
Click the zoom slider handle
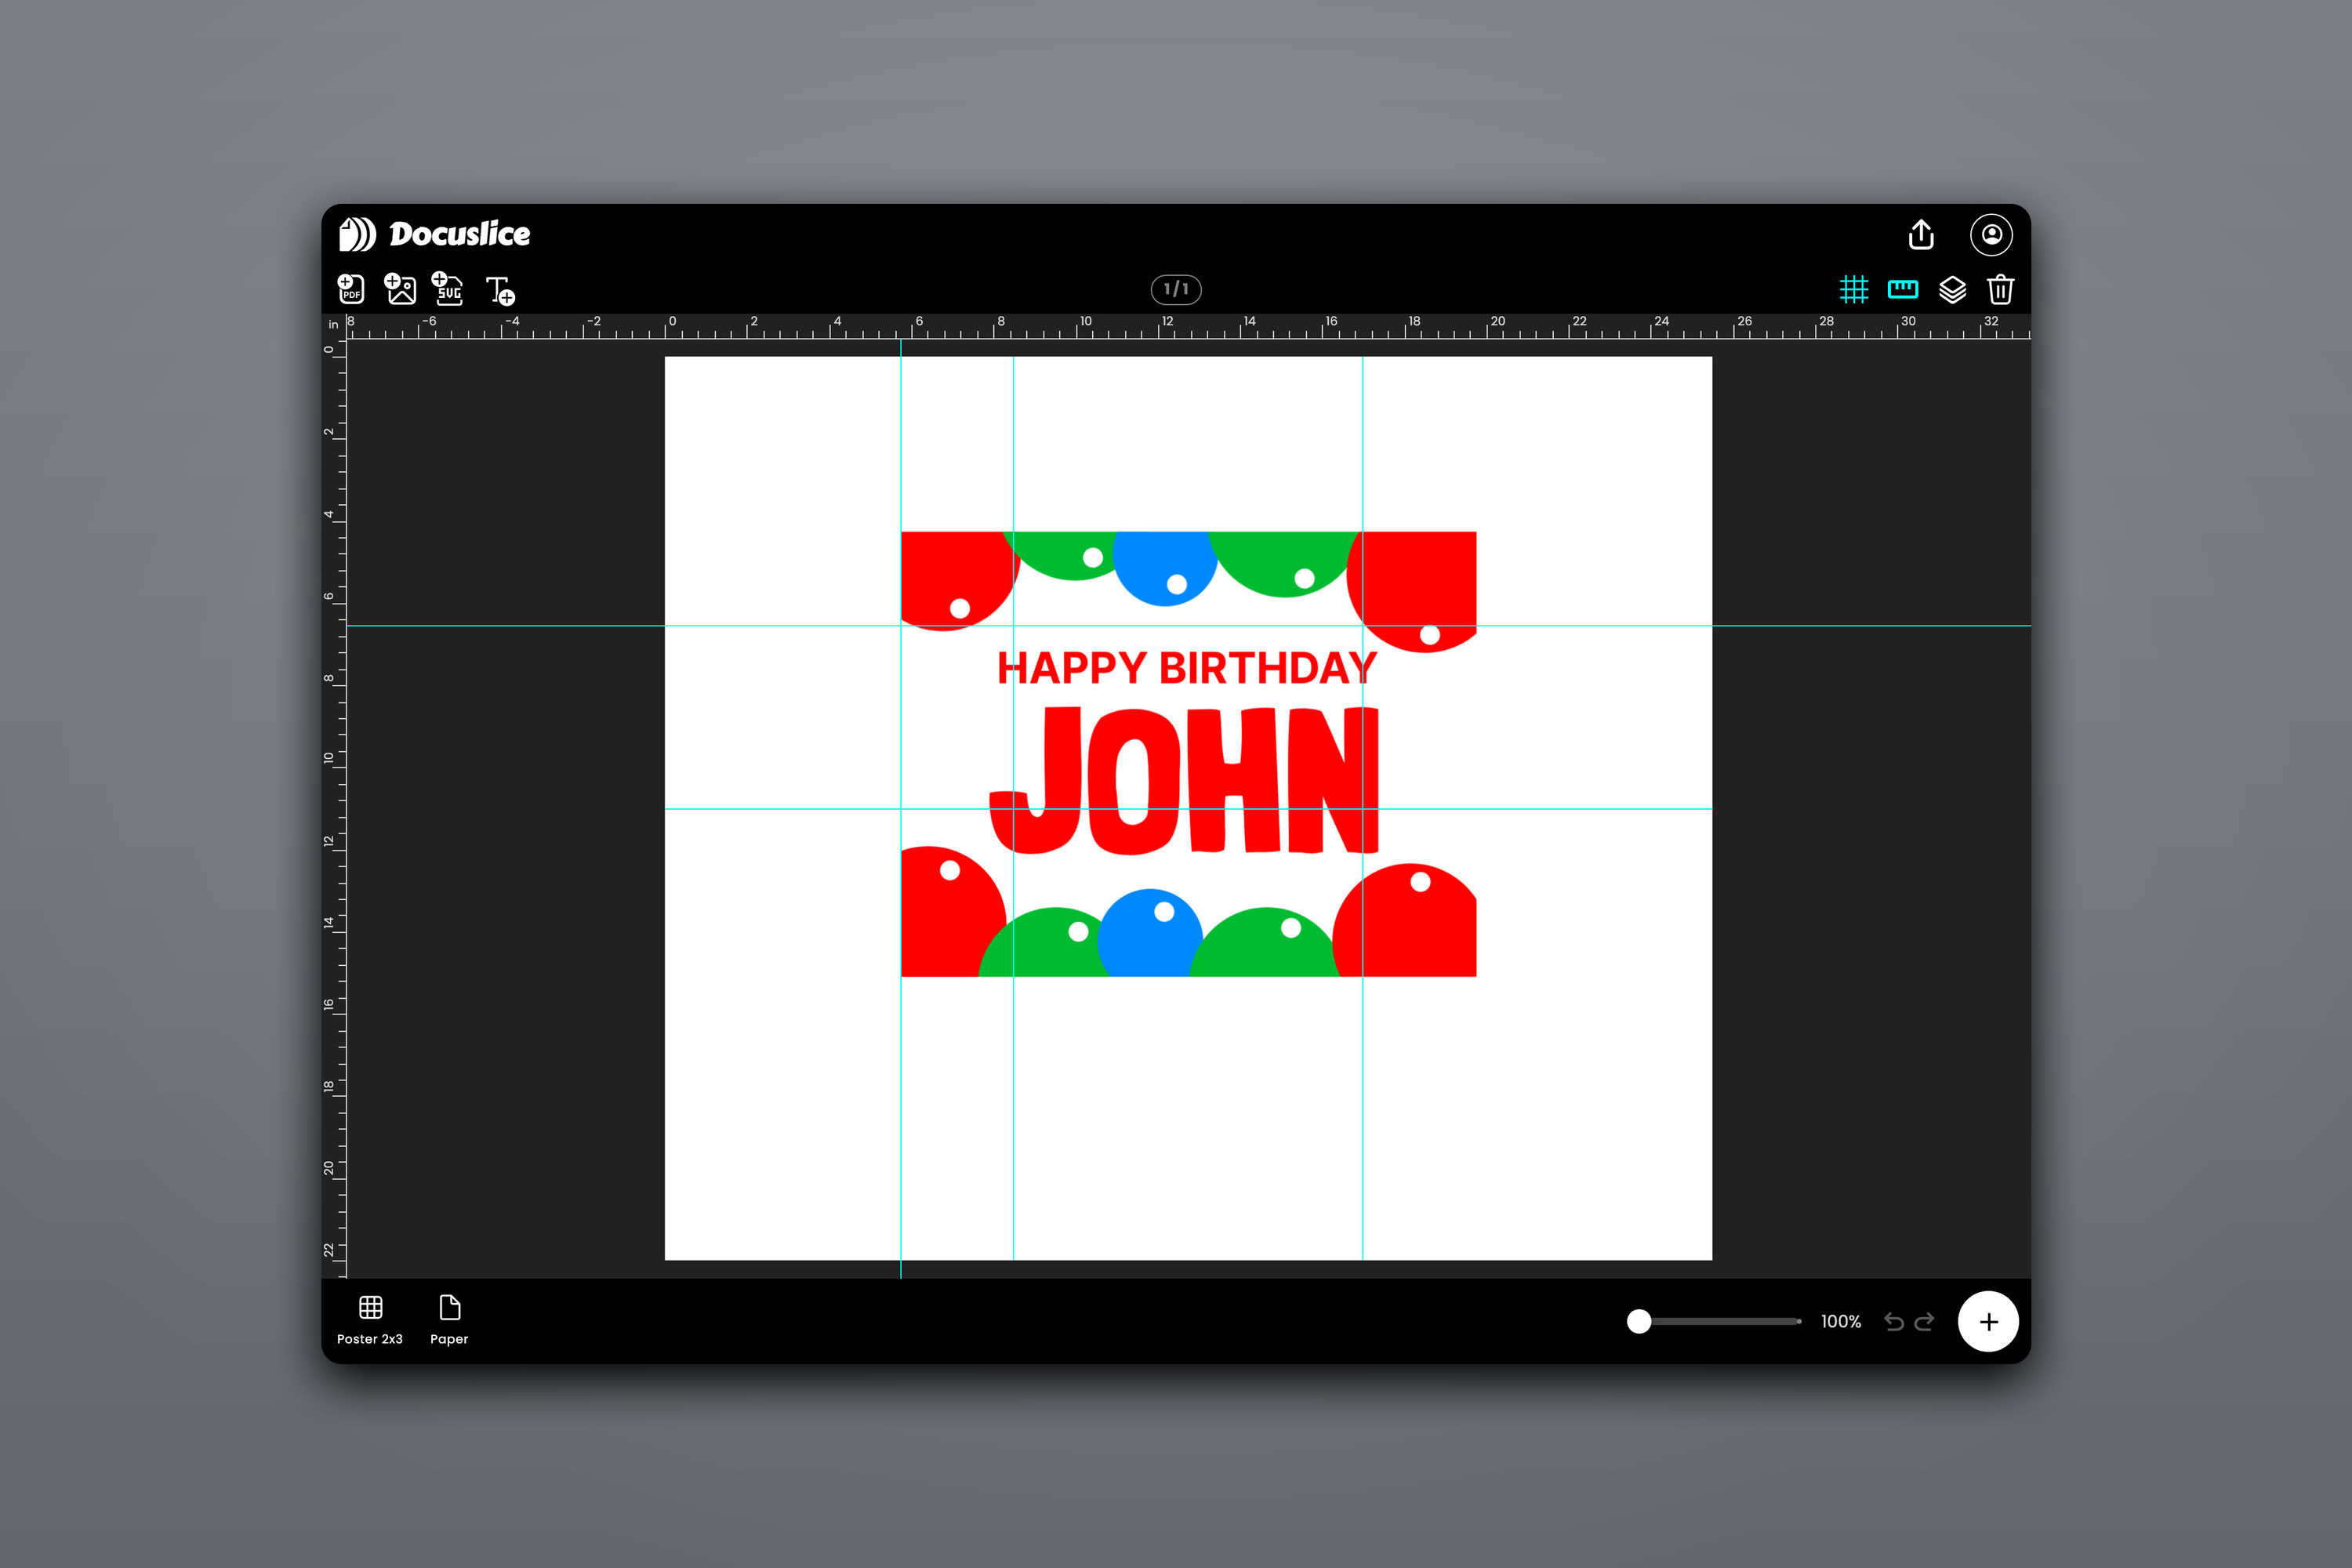point(1639,1322)
